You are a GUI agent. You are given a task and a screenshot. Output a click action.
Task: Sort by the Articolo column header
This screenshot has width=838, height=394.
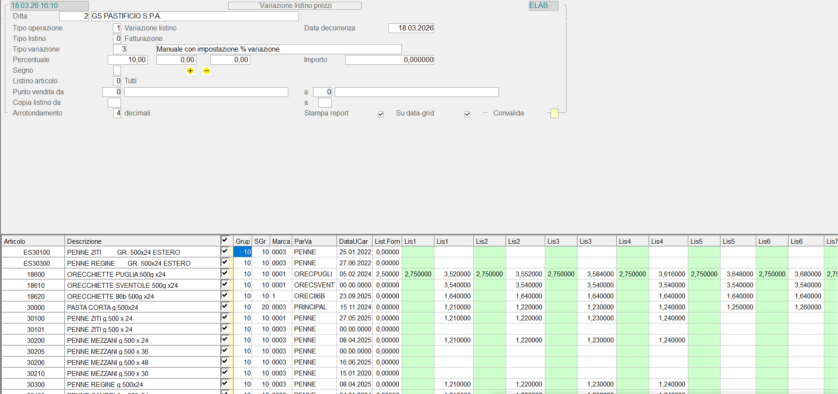point(33,241)
